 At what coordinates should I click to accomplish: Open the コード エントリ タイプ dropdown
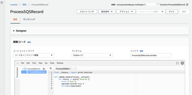(34, 55)
